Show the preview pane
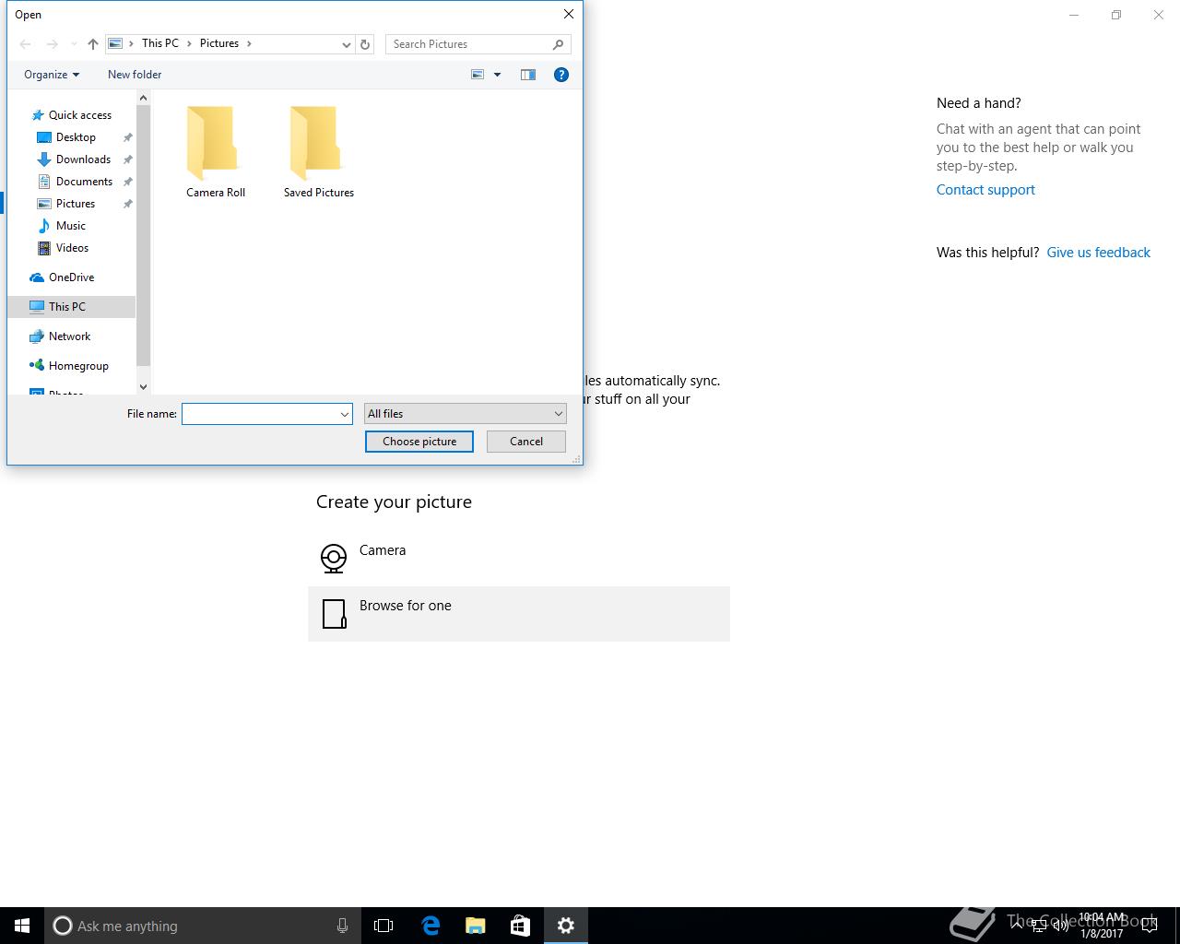Viewport: 1180px width, 944px height. point(528,75)
